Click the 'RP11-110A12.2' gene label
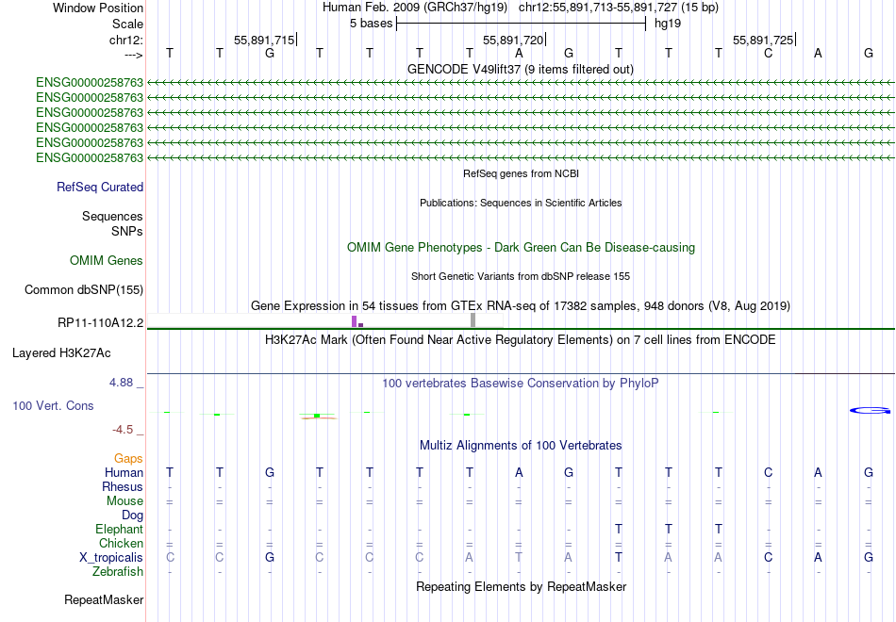 [x=101, y=322]
